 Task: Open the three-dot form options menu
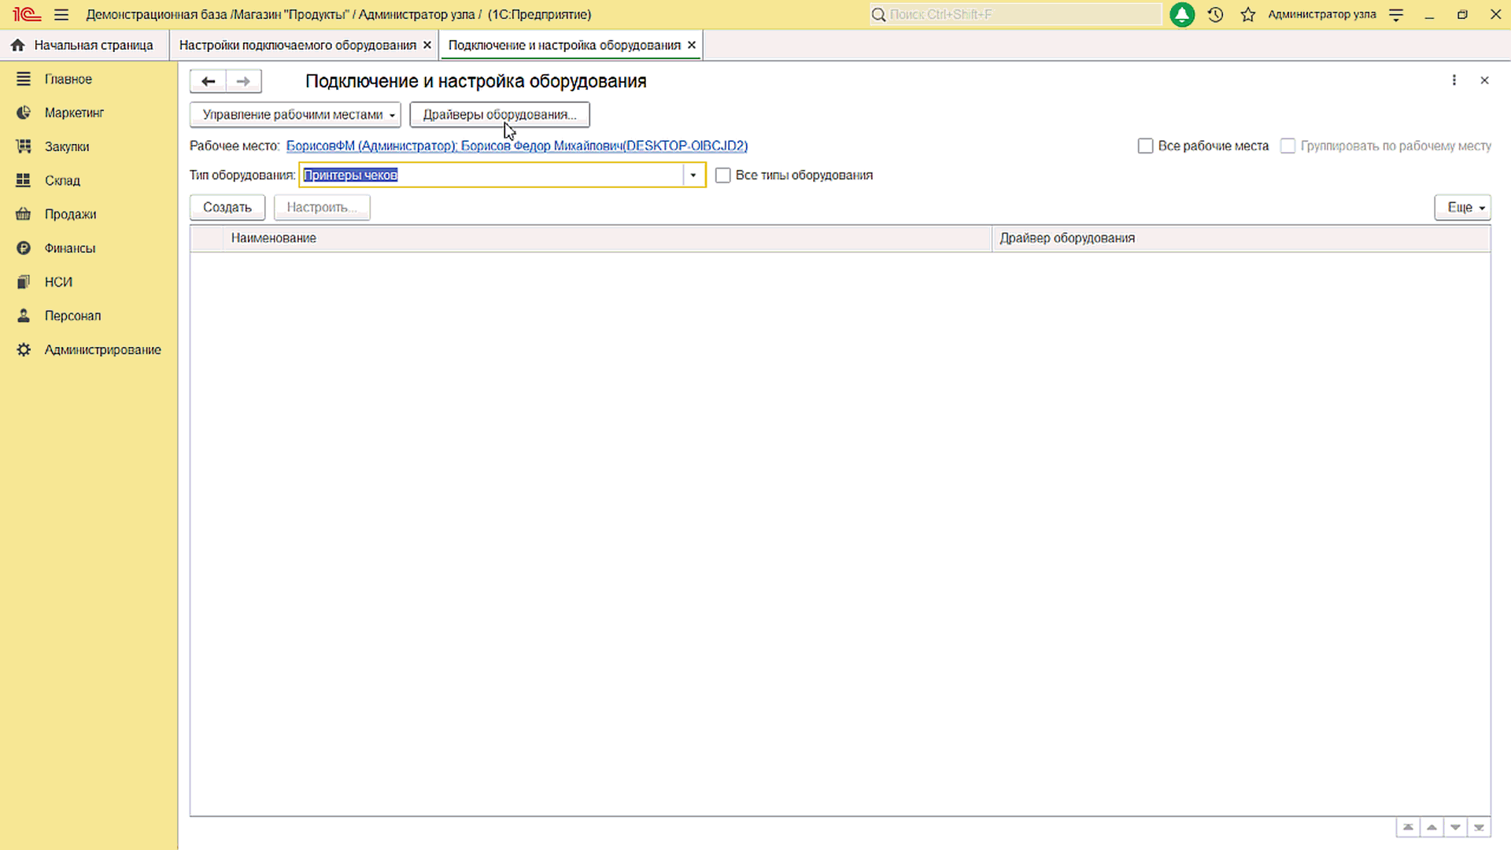coord(1454,80)
